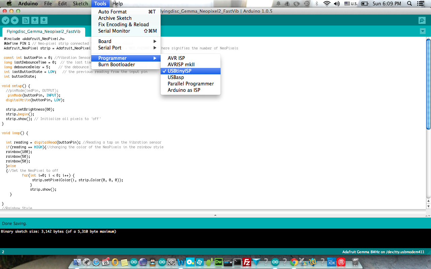Click the 'void loop() {' code line
431x269 pixels.
15,133
